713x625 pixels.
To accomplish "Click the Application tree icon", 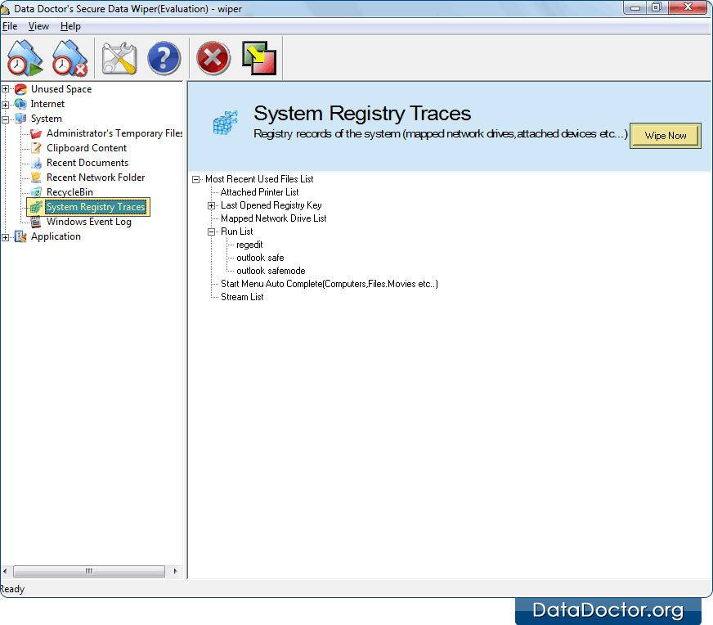I will [x=21, y=236].
